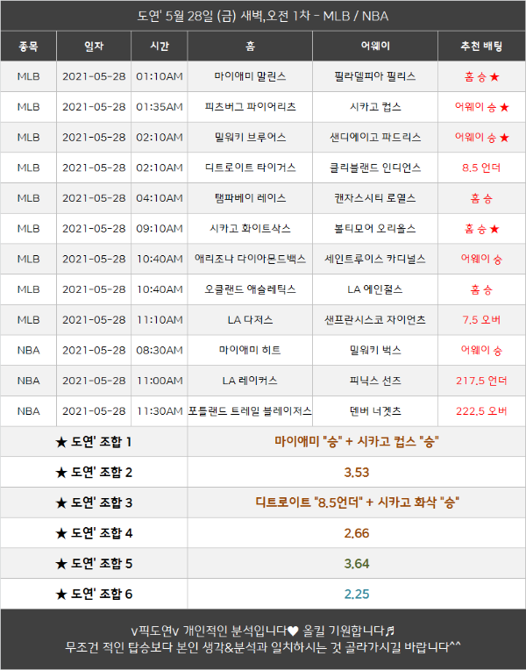Click the 08:30AM time cell
This screenshot has width=526, height=670.
point(160,350)
